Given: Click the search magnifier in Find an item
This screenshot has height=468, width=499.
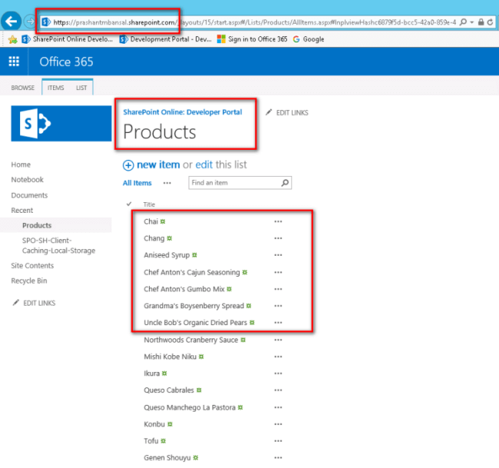Looking at the screenshot, I should coord(285,183).
